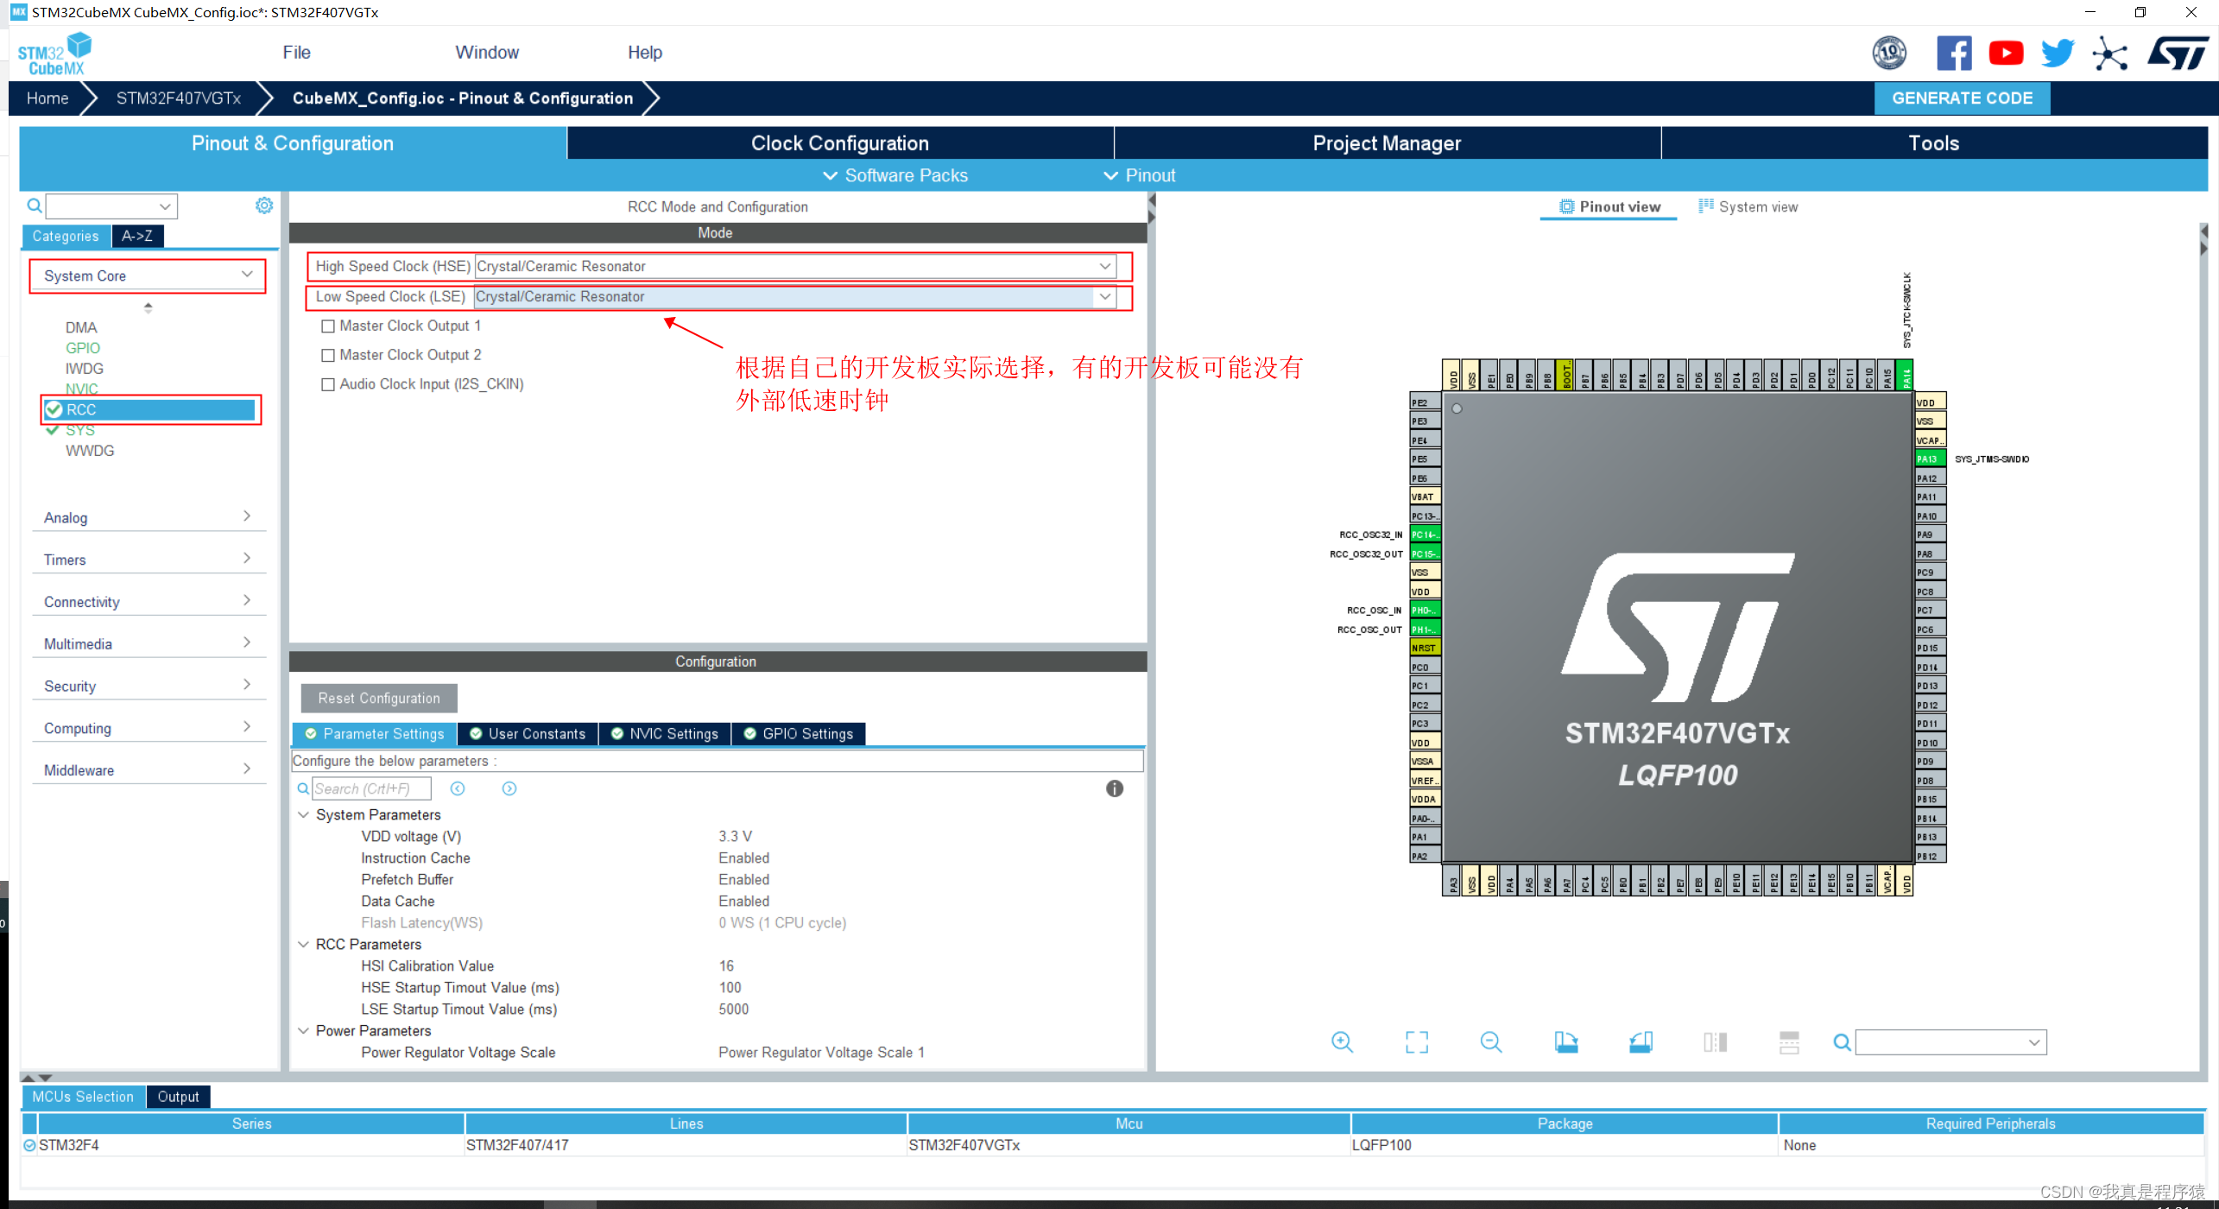Enable Audio Clock Input (I2S_CKIN)
The width and height of the screenshot is (2219, 1209).
(328, 384)
